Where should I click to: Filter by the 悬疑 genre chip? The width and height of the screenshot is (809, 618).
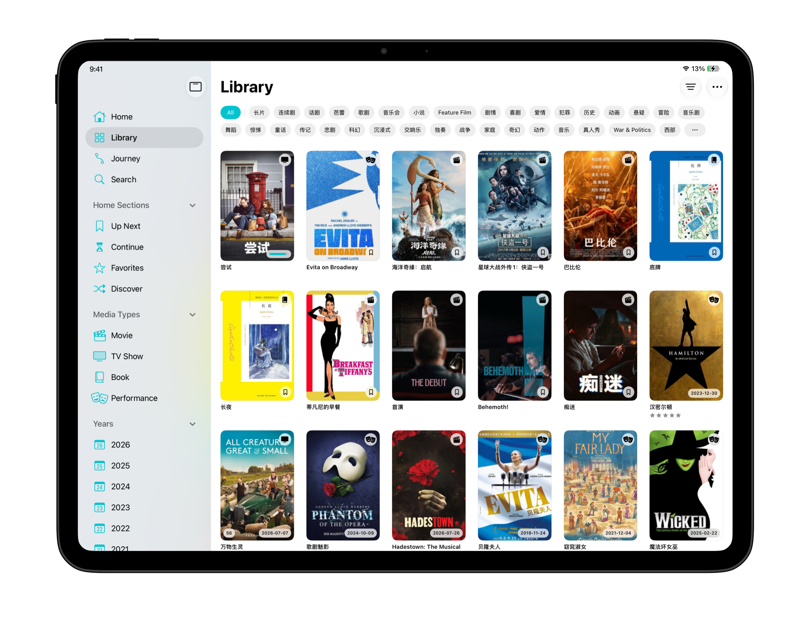click(638, 112)
